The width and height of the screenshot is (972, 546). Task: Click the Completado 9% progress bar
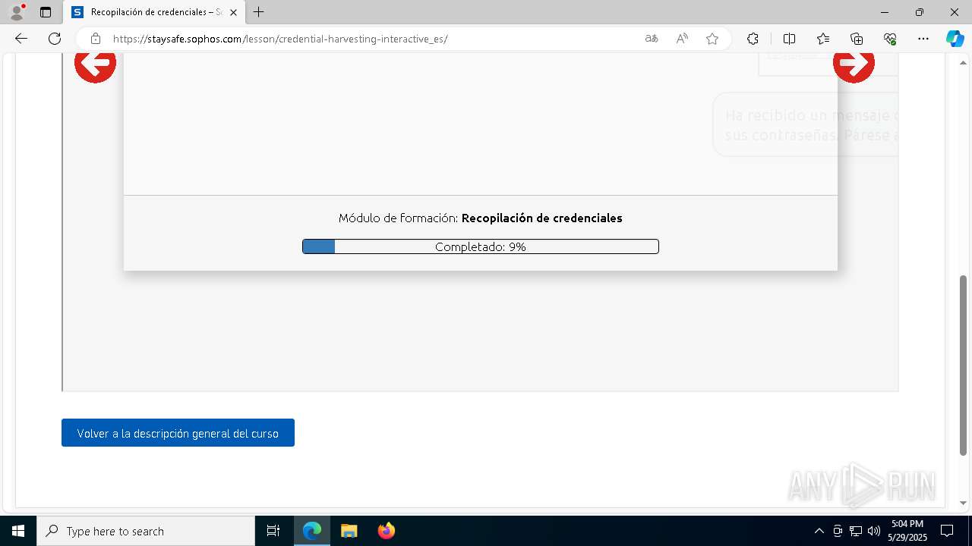pyautogui.click(x=480, y=246)
